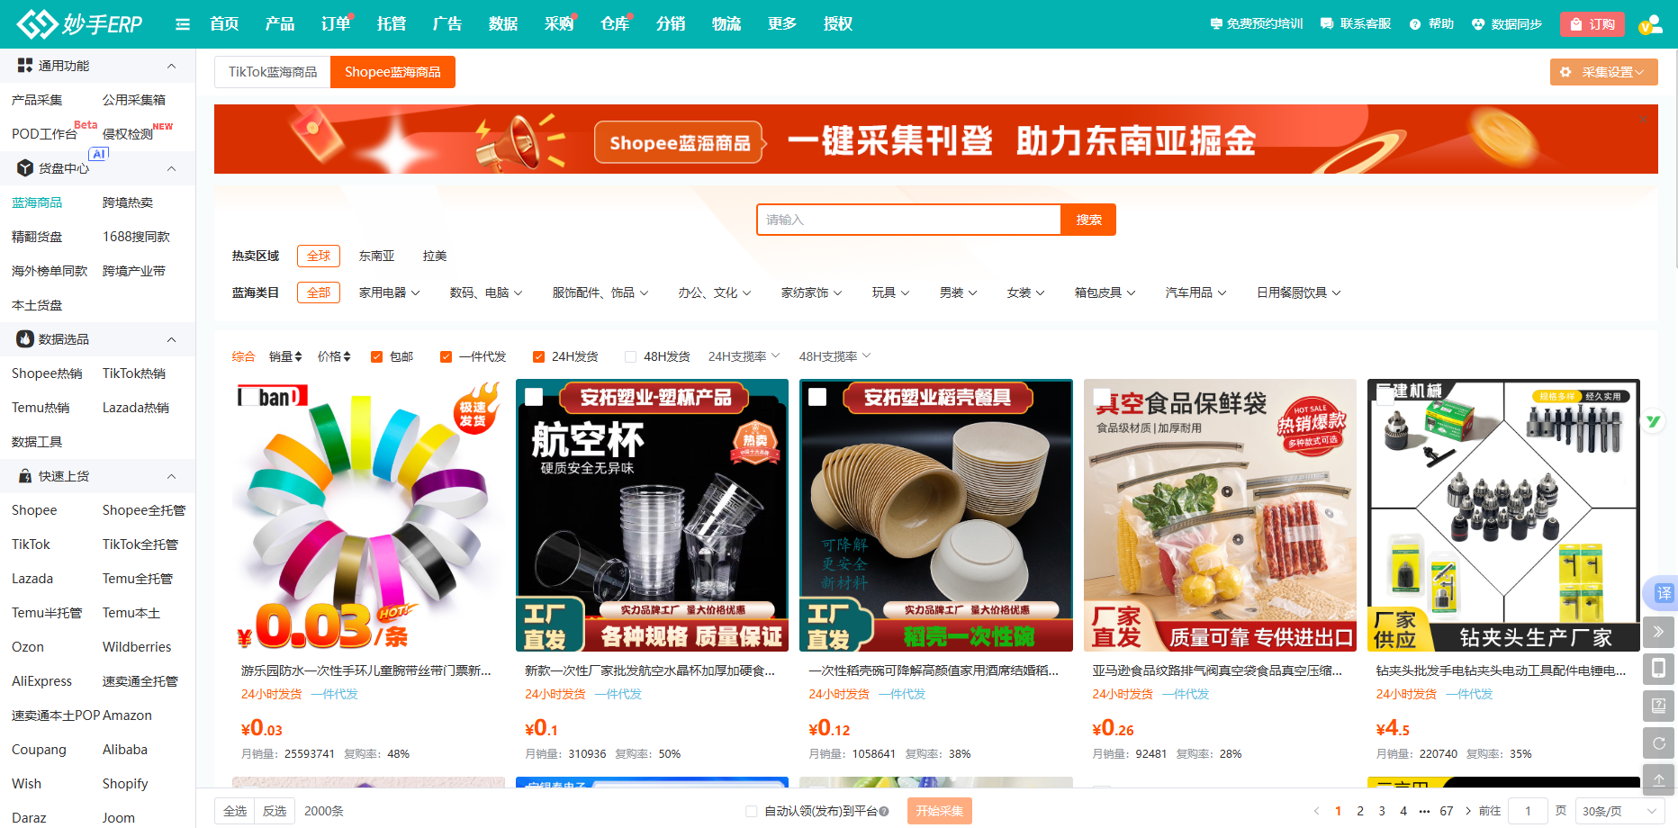Click the mobile phone floating icon
Viewport: 1678px width, 828px height.
click(x=1658, y=669)
